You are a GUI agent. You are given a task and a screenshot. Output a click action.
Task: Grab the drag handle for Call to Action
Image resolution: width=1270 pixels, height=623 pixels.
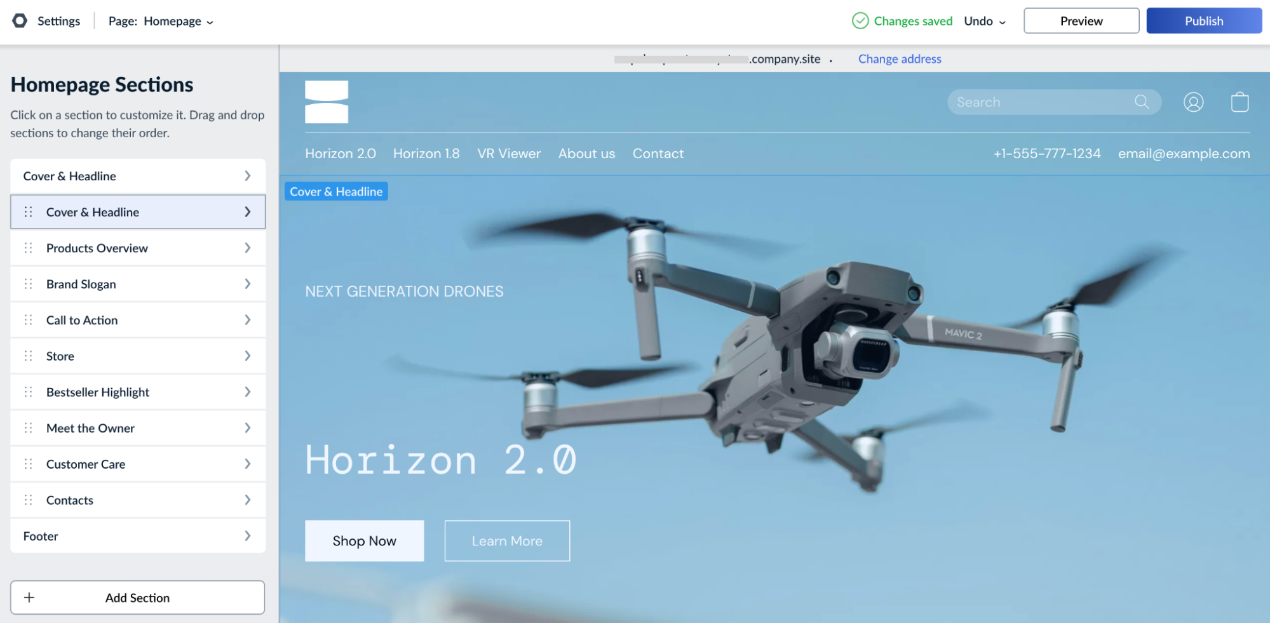(x=29, y=320)
